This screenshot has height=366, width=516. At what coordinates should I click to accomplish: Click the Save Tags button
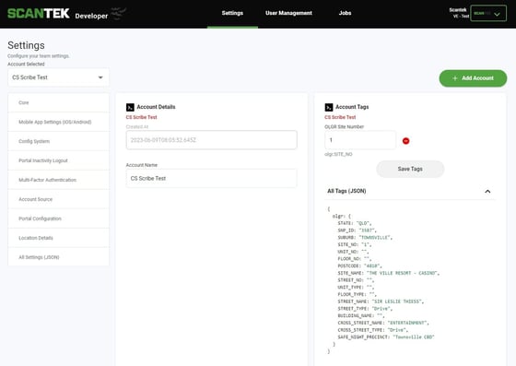click(410, 169)
